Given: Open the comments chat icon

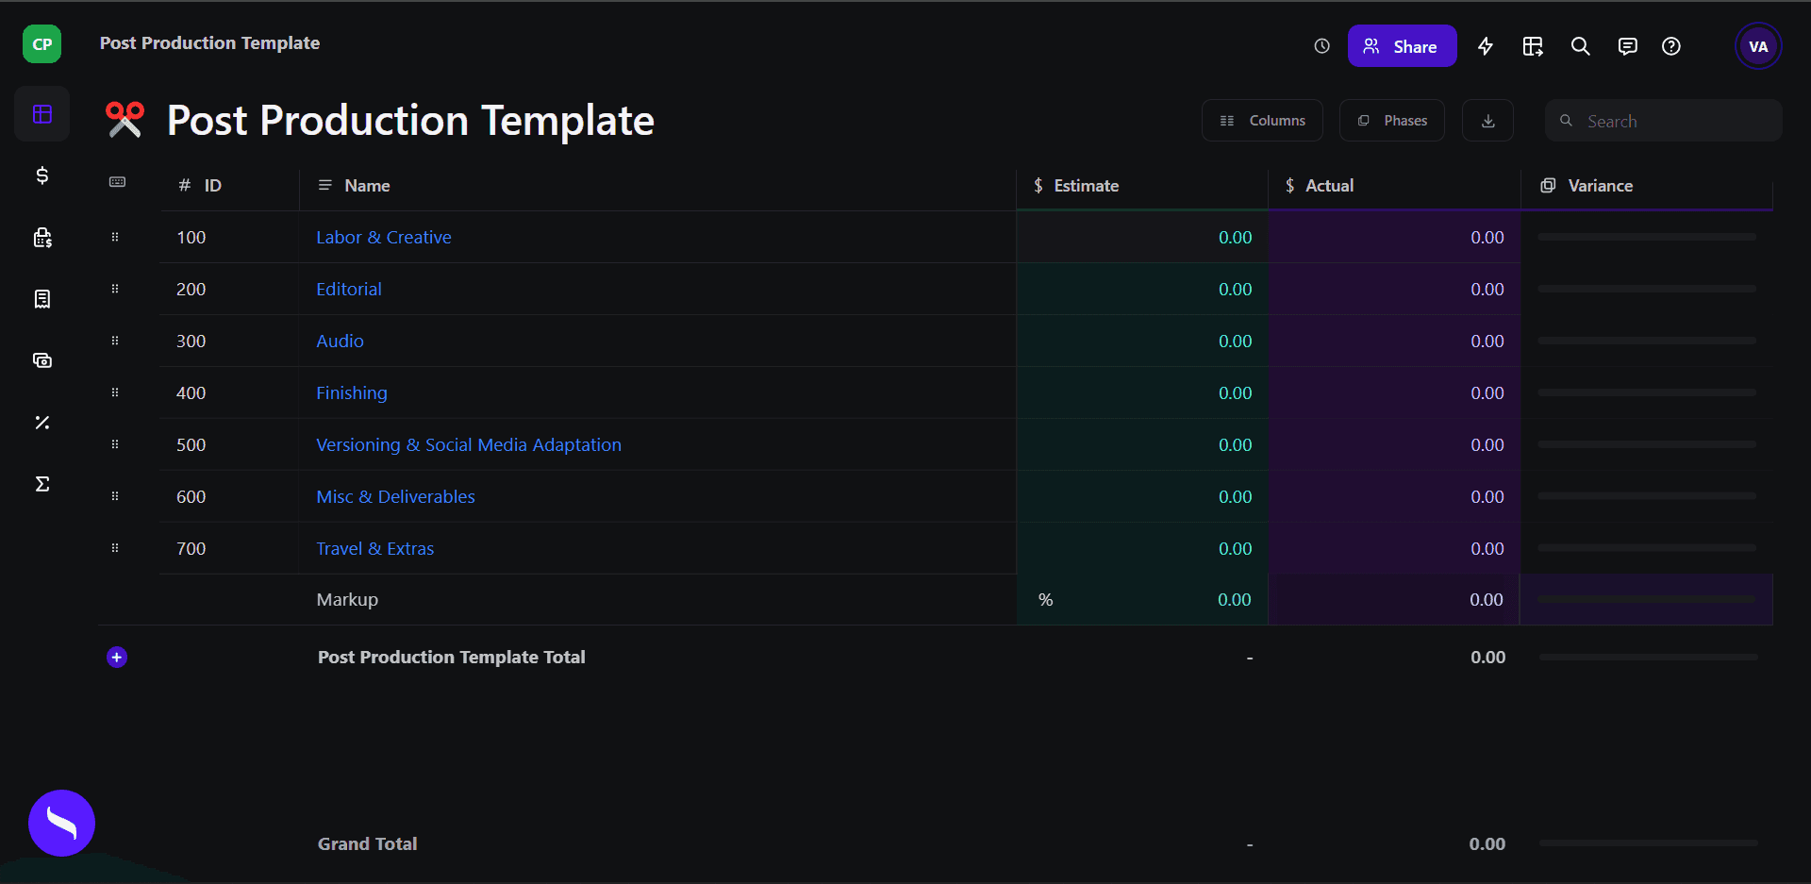Looking at the screenshot, I should [1627, 46].
